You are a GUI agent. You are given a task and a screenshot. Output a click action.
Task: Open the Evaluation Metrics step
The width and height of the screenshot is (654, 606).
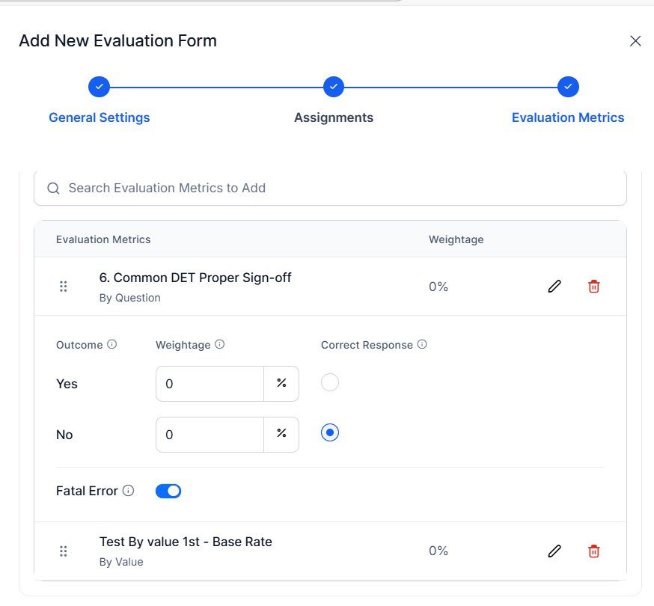(x=568, y=117)
